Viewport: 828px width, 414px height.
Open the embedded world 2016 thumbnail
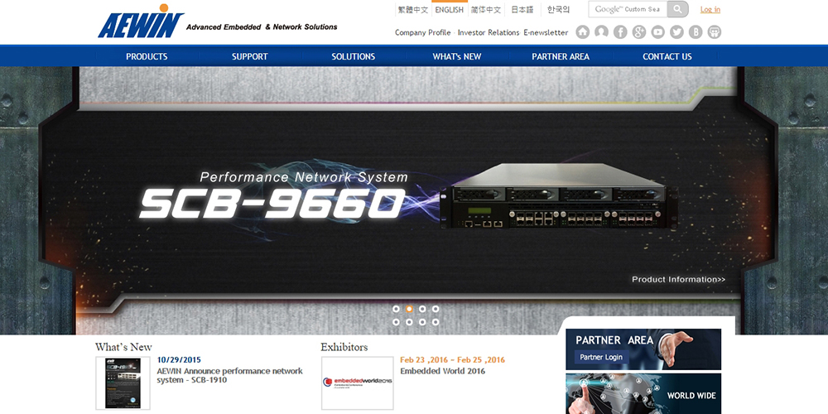click(358, 383)
